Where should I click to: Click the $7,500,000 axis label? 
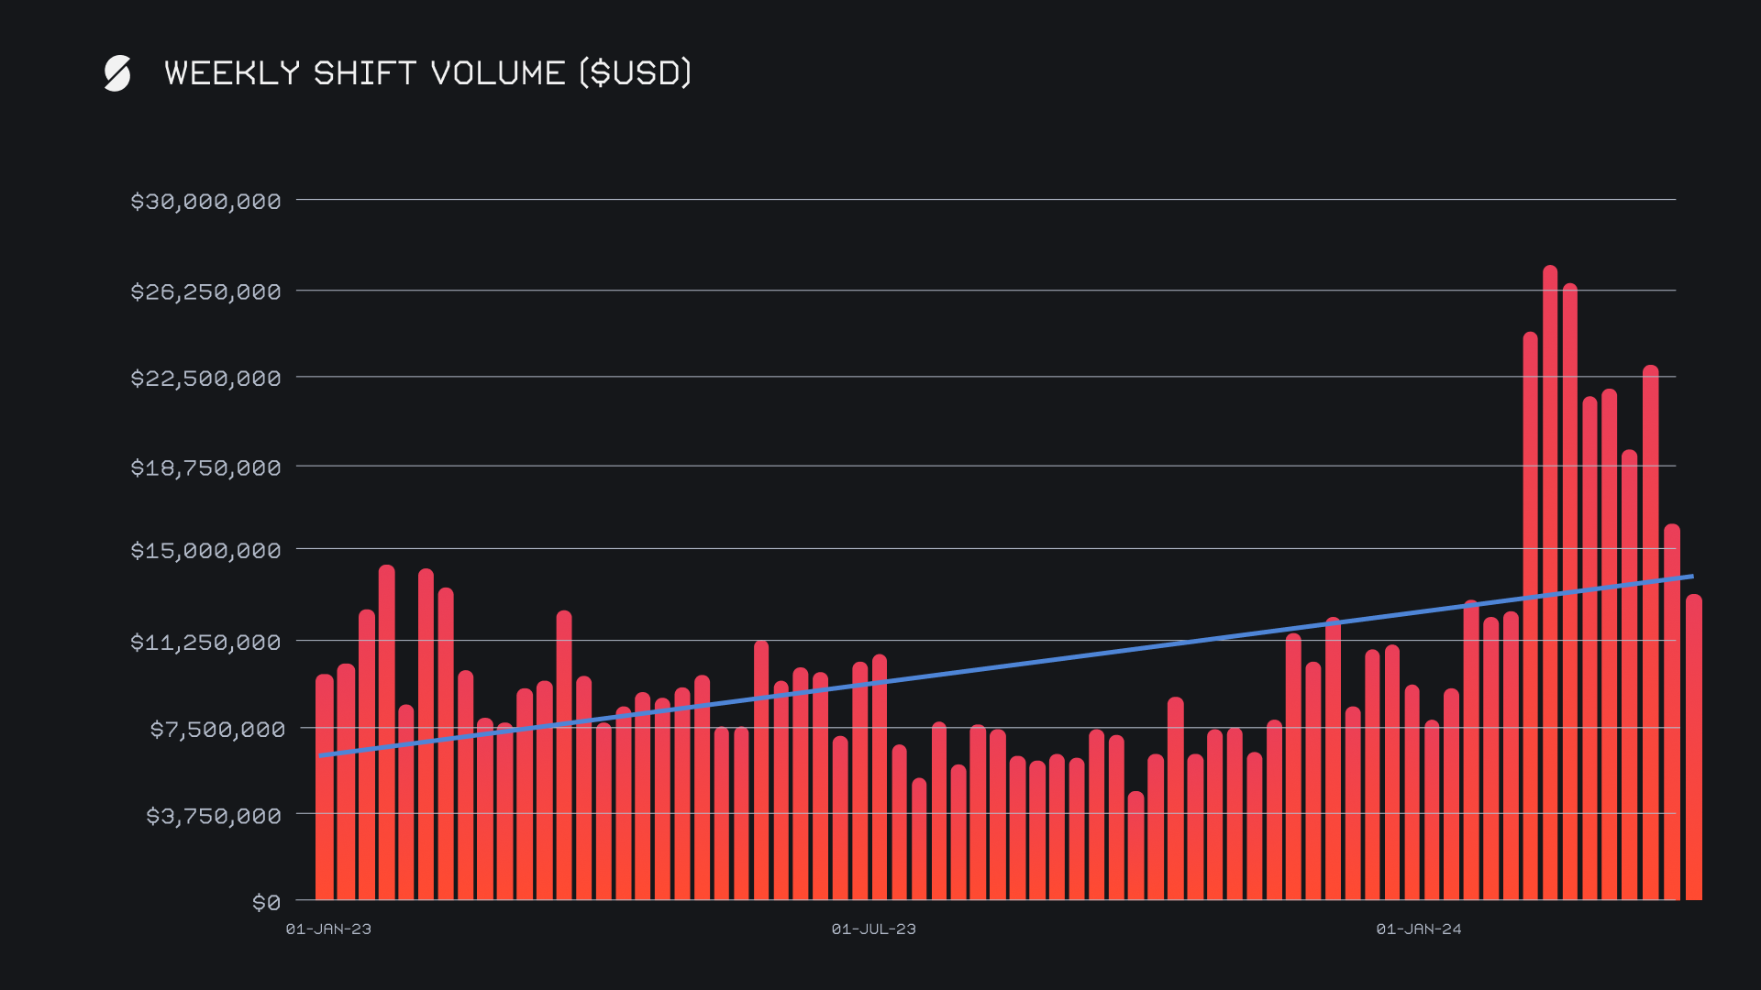click(x=217, y=730)
